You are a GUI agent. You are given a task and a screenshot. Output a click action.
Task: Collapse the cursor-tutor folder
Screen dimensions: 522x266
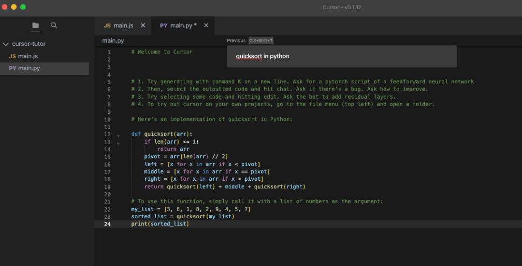pos(6,44)
